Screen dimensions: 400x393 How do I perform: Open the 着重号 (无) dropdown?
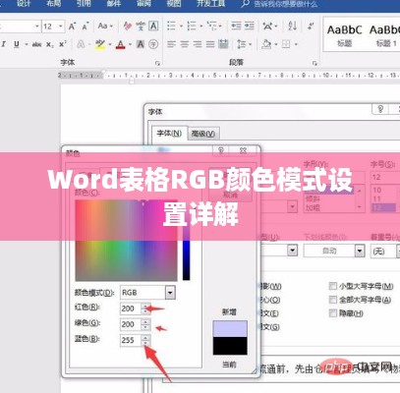398,252
